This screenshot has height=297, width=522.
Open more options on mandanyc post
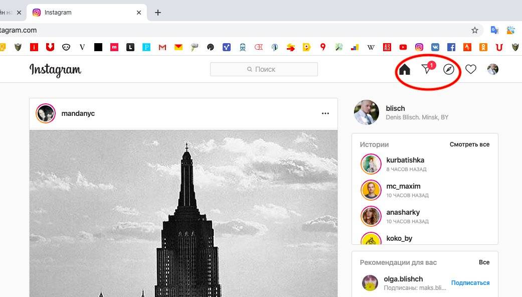325,113
